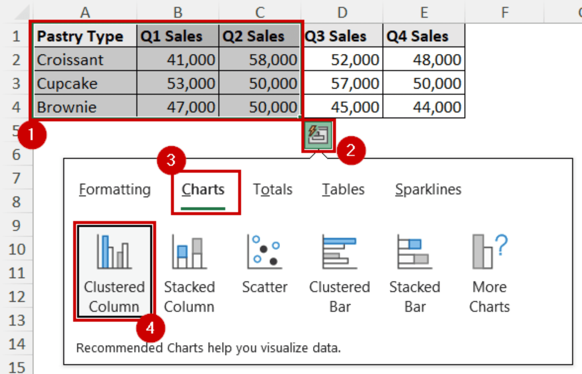Switch to the Charts tab
Viewport: 582px width, 374px height.
(x=203, y=189)
